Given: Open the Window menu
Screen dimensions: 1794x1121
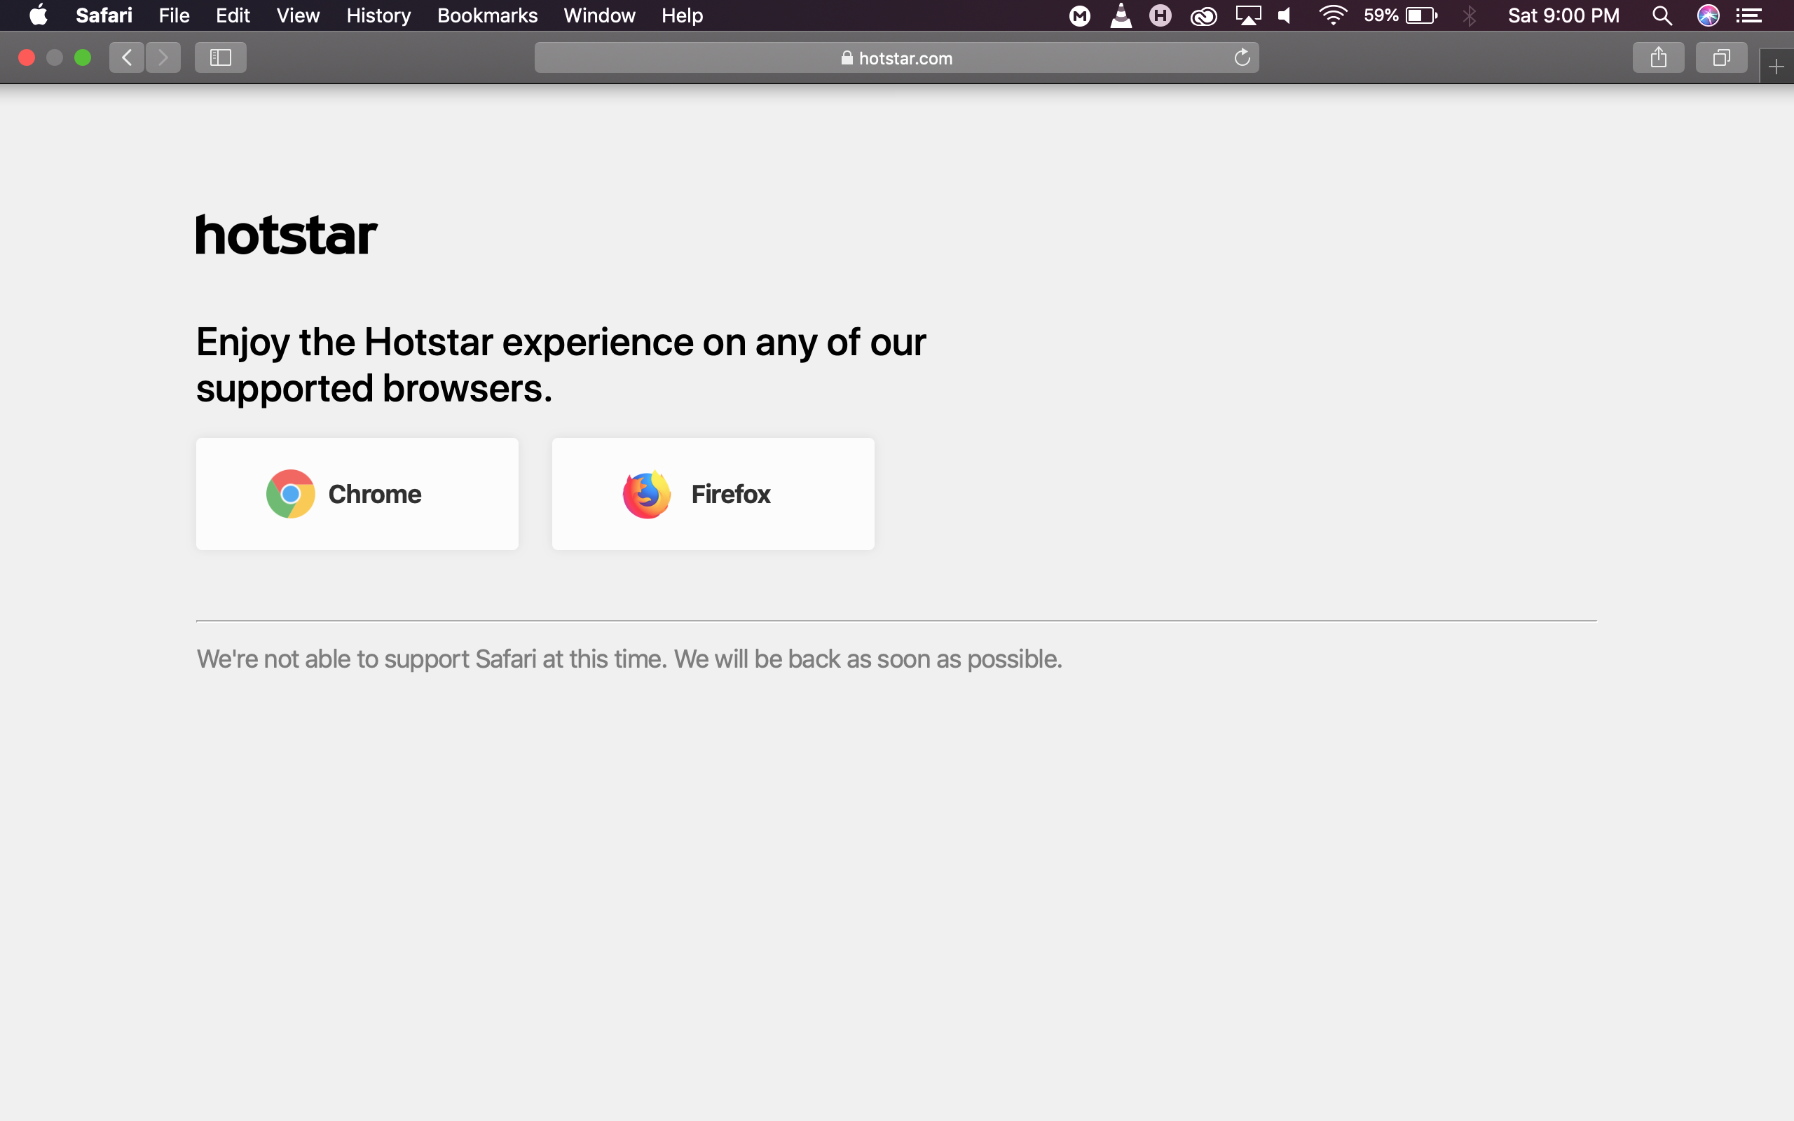Looking at the screenshot, I should pos(599,15).
